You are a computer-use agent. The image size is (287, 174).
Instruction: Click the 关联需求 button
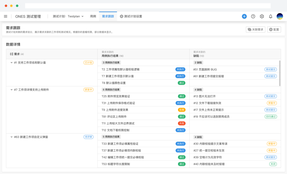tap(255, 29)
